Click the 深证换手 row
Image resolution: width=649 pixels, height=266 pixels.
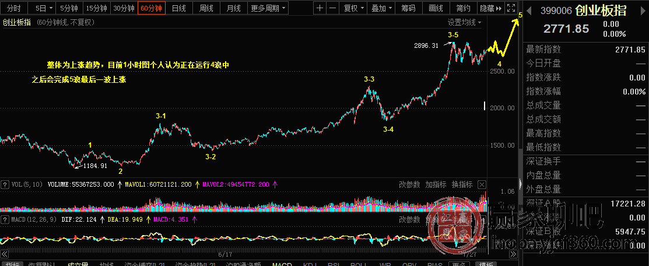(585, 161)
